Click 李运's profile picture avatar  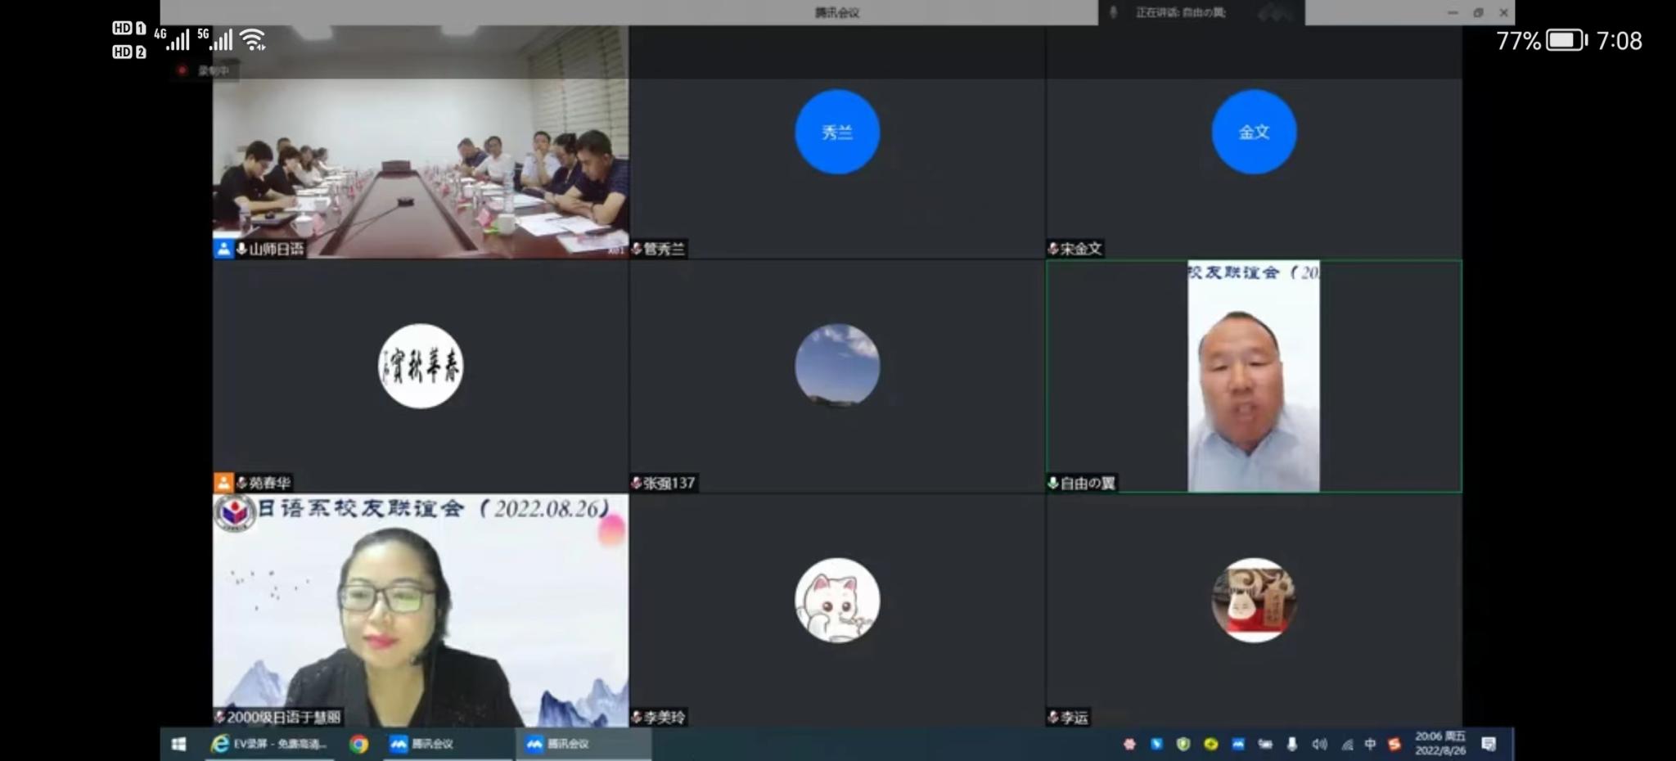[x=1253, y=600]
